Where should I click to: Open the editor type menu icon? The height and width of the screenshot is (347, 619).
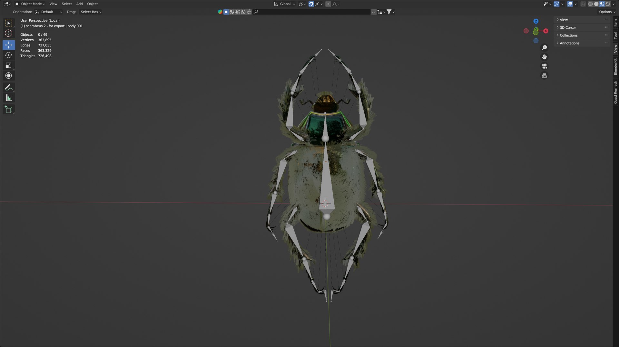click(7, 4)
